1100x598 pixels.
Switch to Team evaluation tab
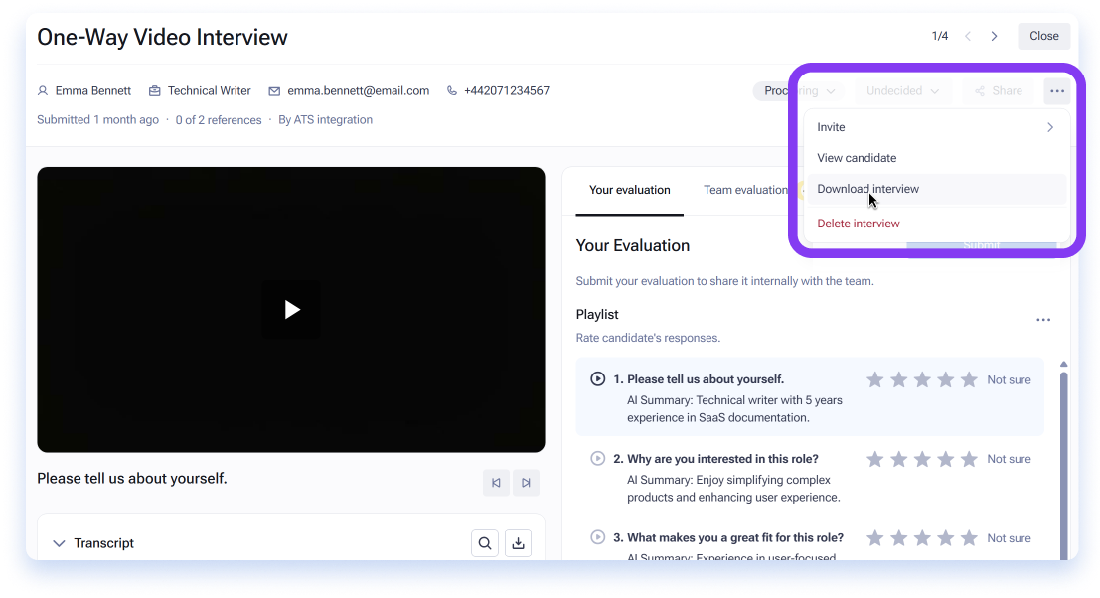point(745,190)
